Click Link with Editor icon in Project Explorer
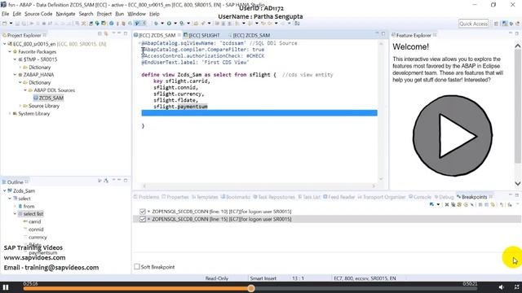 pos(106,33)
